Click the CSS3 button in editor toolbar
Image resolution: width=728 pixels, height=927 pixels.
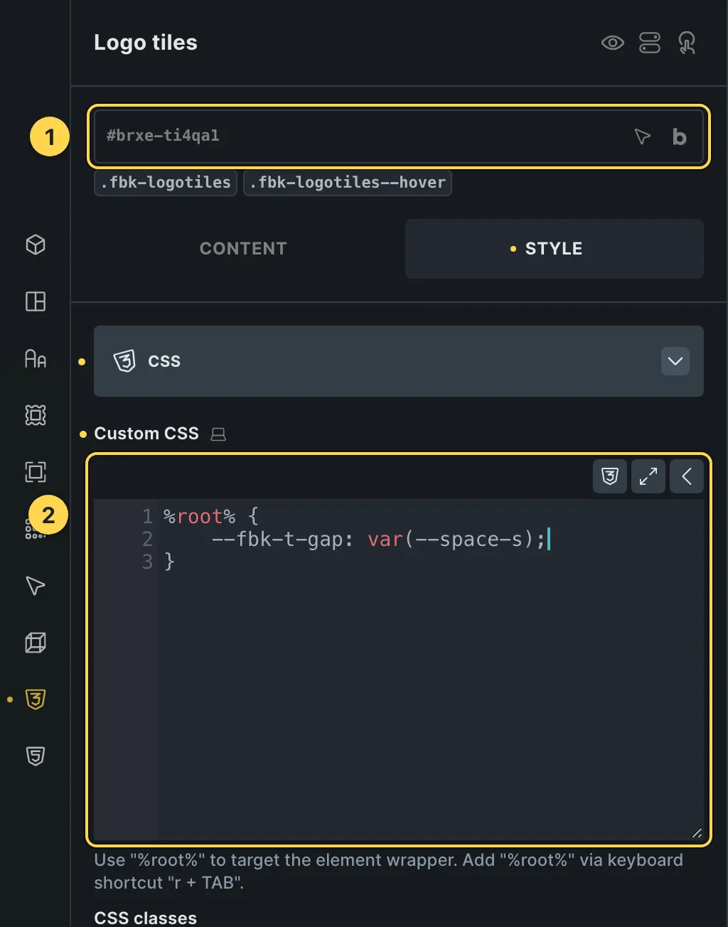tap(610, 476)
